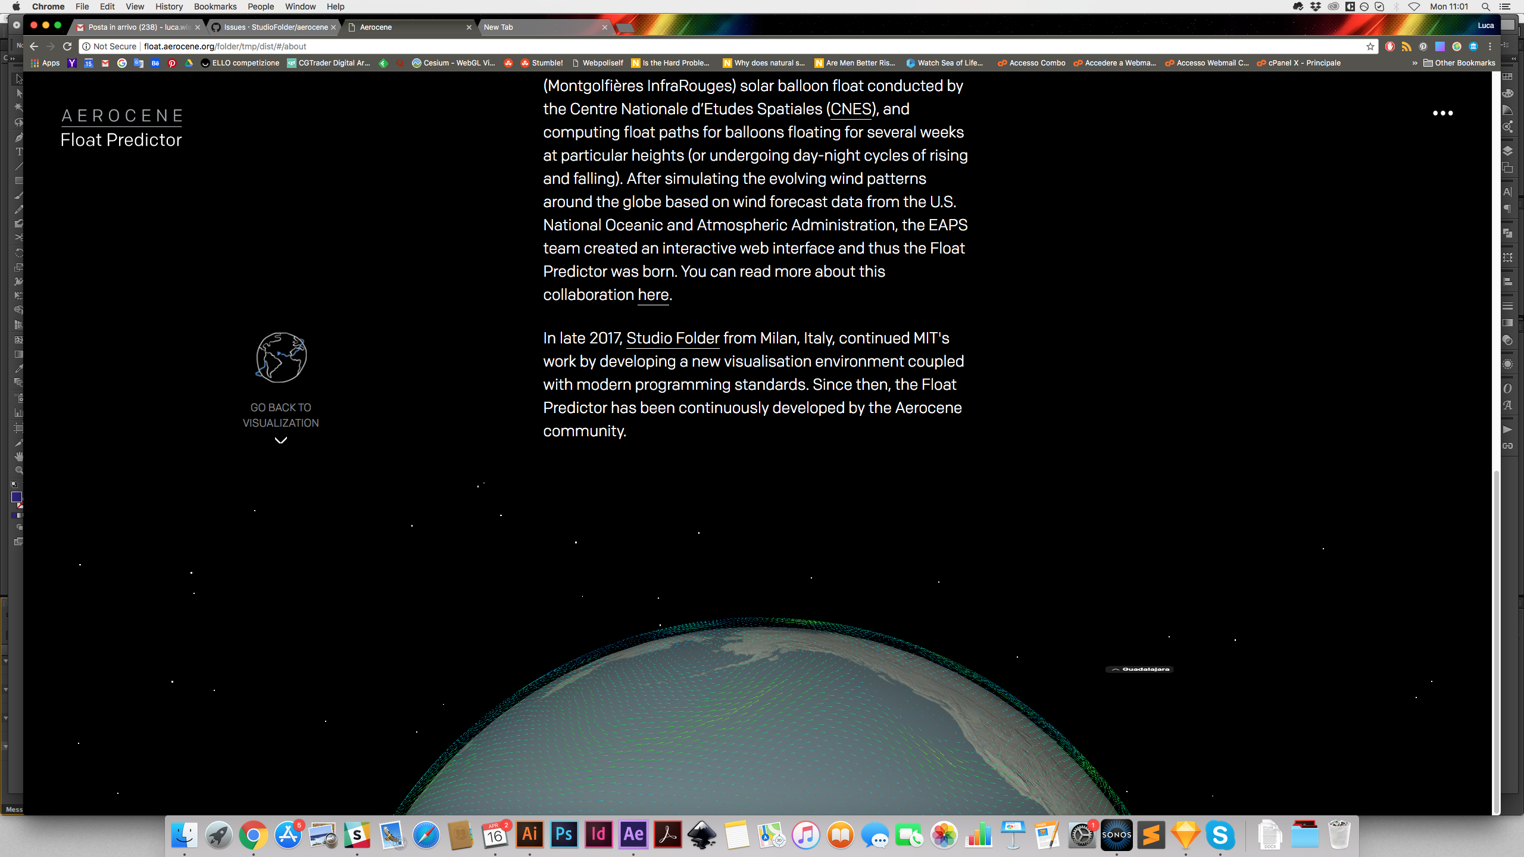Open Chrome's three-dot settings menu
The width and height of the screenshot is (1524, 857).
[1490, 46]
